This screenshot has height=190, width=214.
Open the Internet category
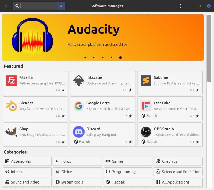(27, 172)
